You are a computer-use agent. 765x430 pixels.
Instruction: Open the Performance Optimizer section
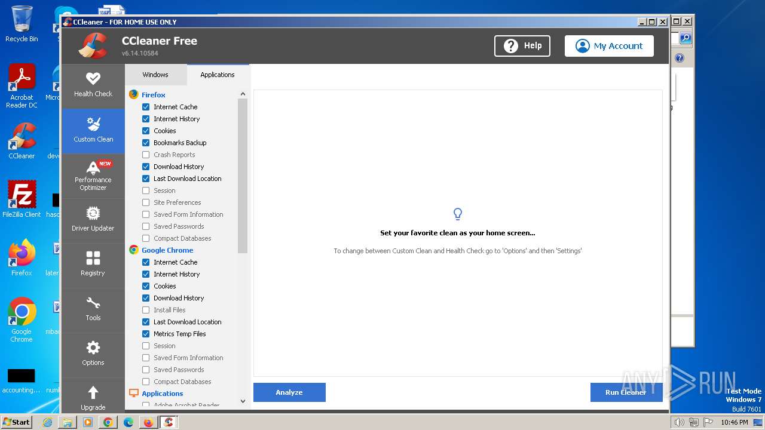(x=93, y=176)
